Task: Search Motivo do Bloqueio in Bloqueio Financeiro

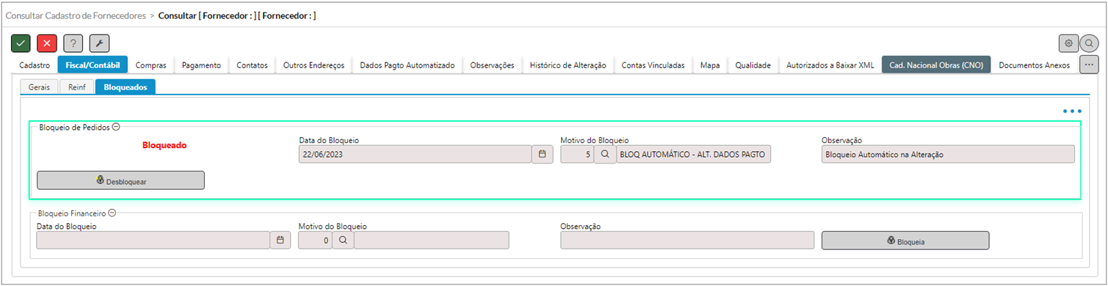Action: tap(343, 241)
